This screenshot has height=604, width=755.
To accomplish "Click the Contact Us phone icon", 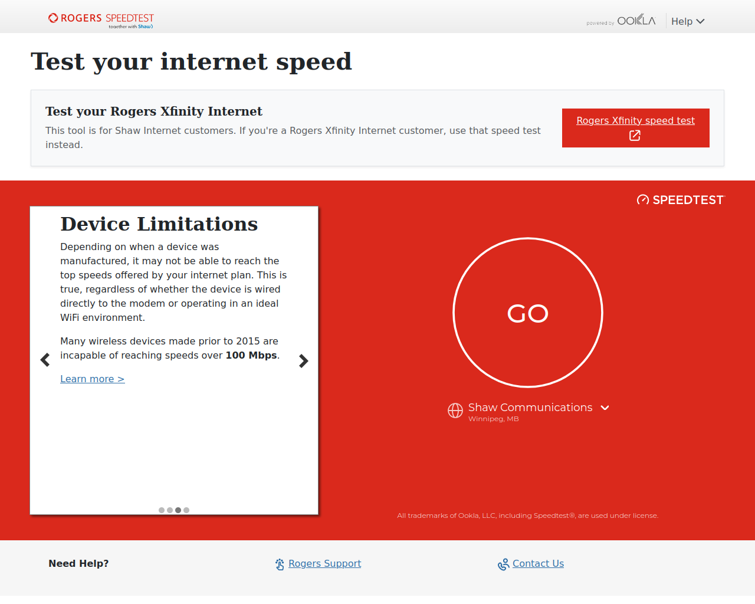I will [x=504, y=564].
